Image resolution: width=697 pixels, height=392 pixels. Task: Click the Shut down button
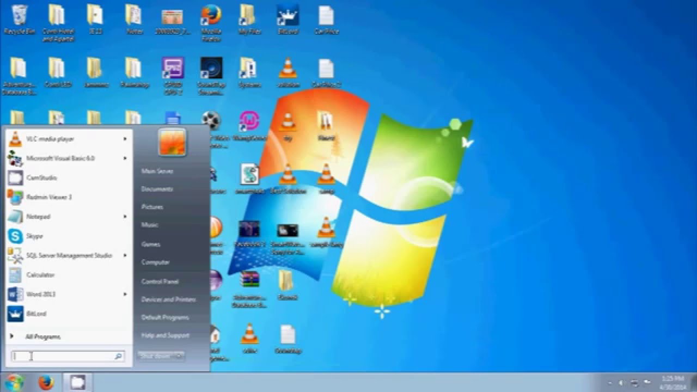(156, 356)
